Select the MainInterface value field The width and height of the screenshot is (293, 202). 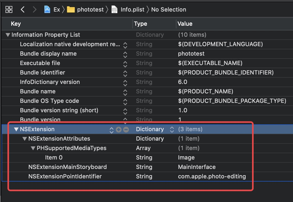(x=197, y=167)
